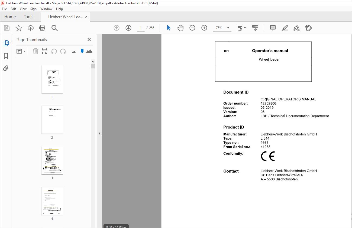Screen dimensions: 352x228
Task: Open the stamp tool at toolbar end
Action: point(309,28)
